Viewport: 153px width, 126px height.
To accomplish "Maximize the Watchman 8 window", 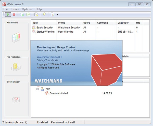I will (139, 4).
